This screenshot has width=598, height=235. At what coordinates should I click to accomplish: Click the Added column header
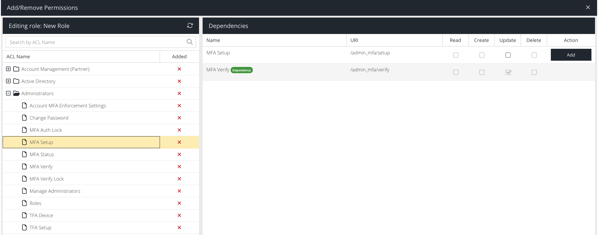[x=179, y=57]
